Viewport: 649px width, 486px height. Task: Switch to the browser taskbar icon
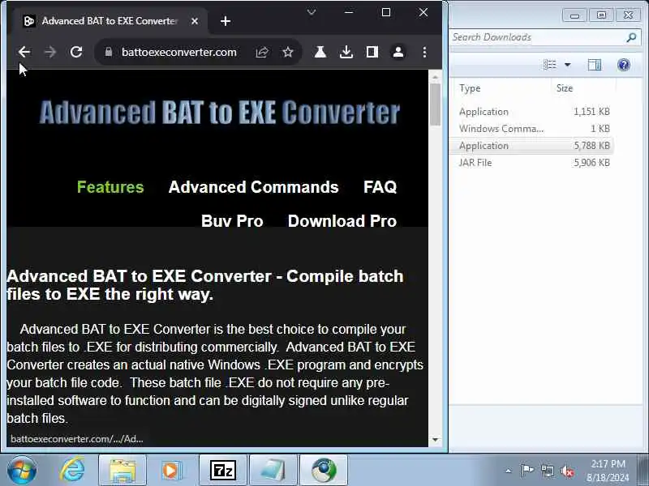[324, 471]
